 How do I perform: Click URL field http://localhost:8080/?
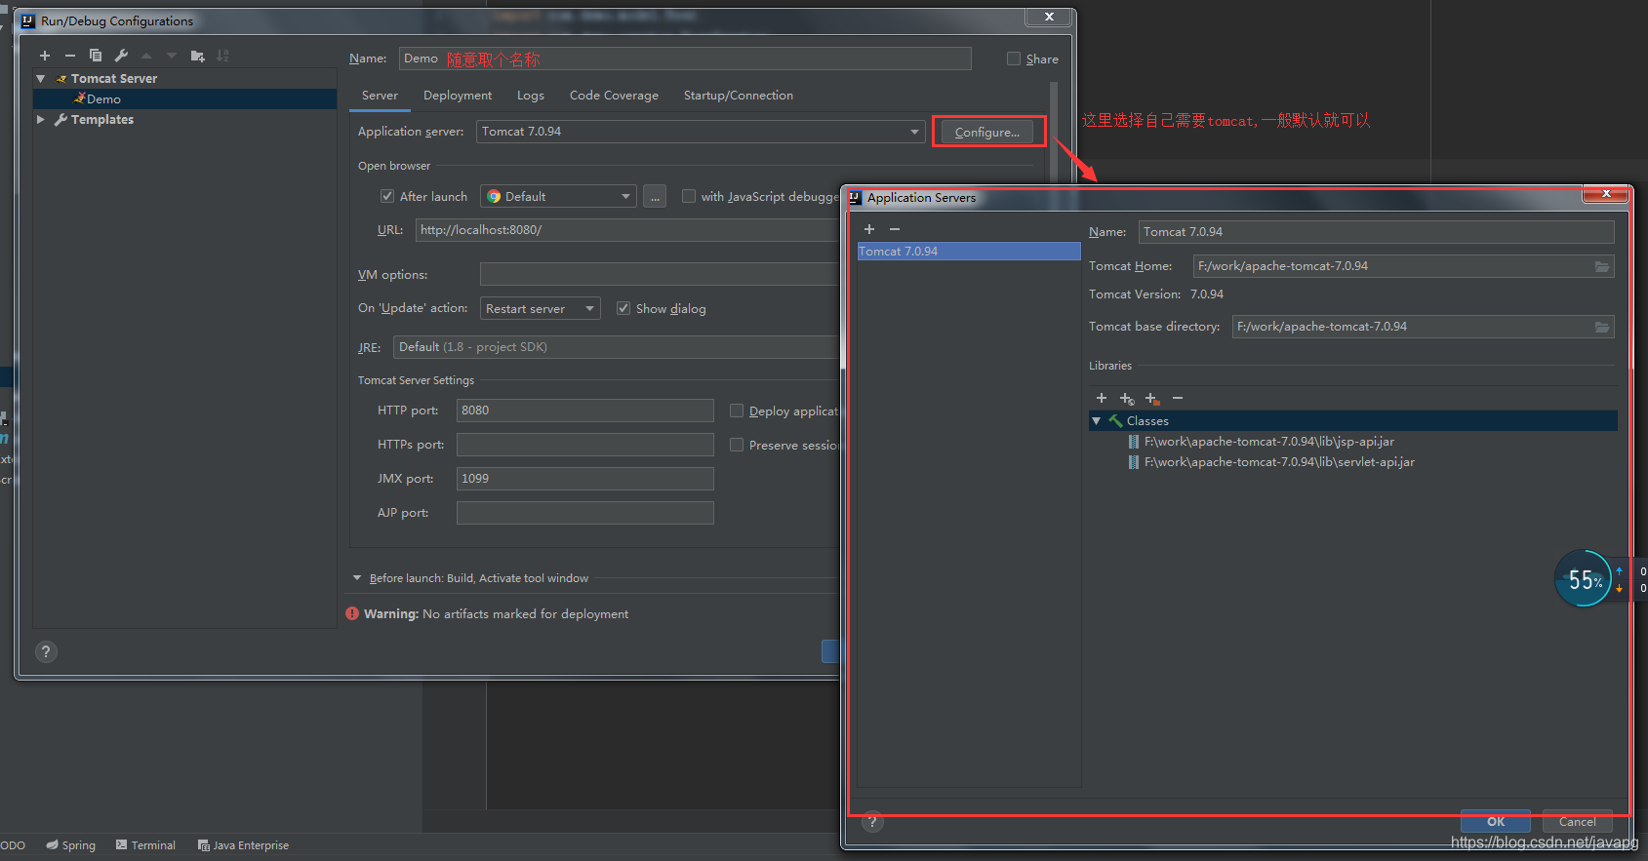(627, 230)
